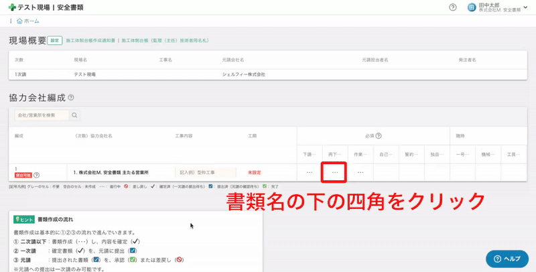Click help icon beside 協力会社編成 heading
The image size is (536, 272).
71,97
